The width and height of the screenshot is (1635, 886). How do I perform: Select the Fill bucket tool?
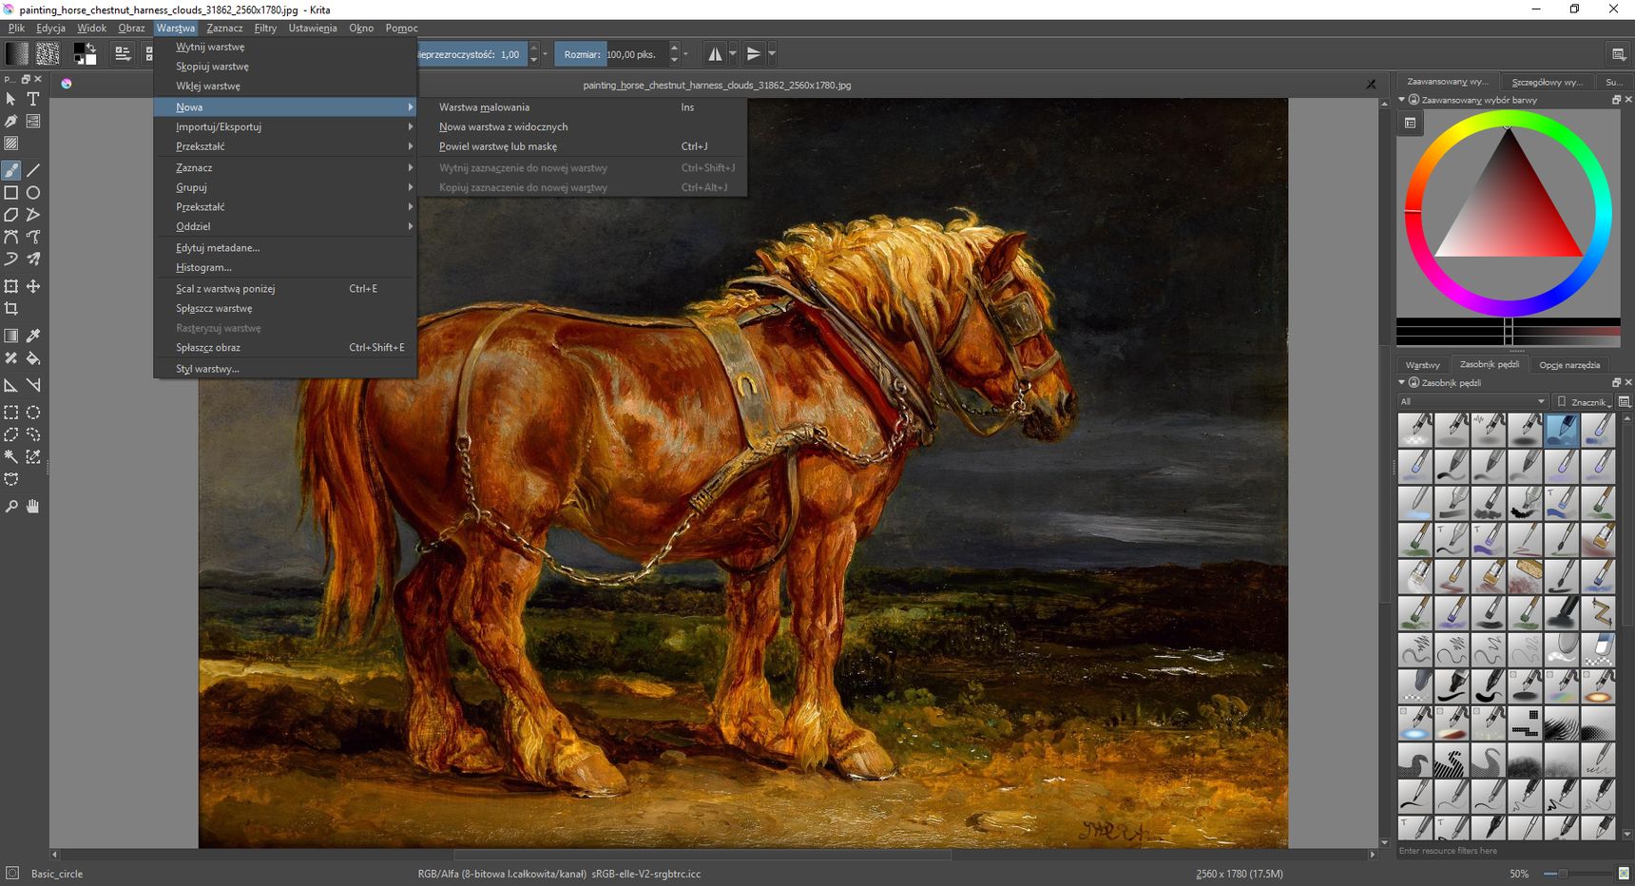coord(33,358)
